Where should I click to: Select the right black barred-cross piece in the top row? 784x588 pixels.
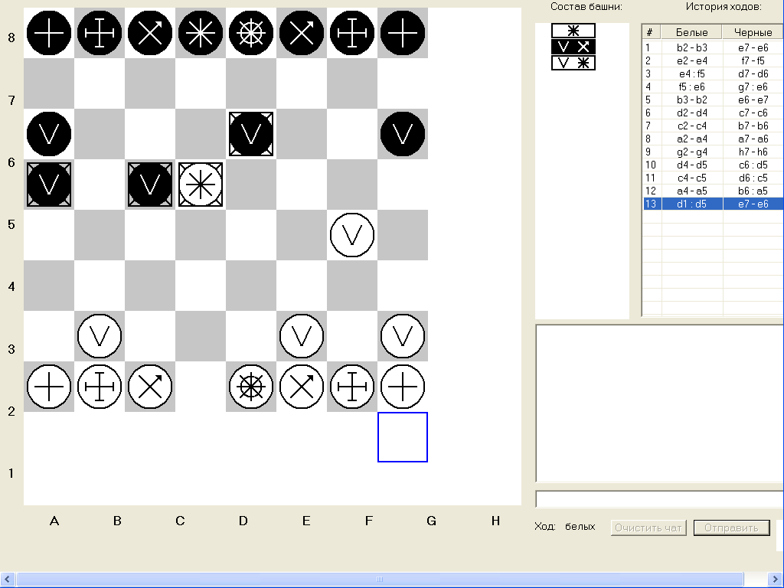352,33
